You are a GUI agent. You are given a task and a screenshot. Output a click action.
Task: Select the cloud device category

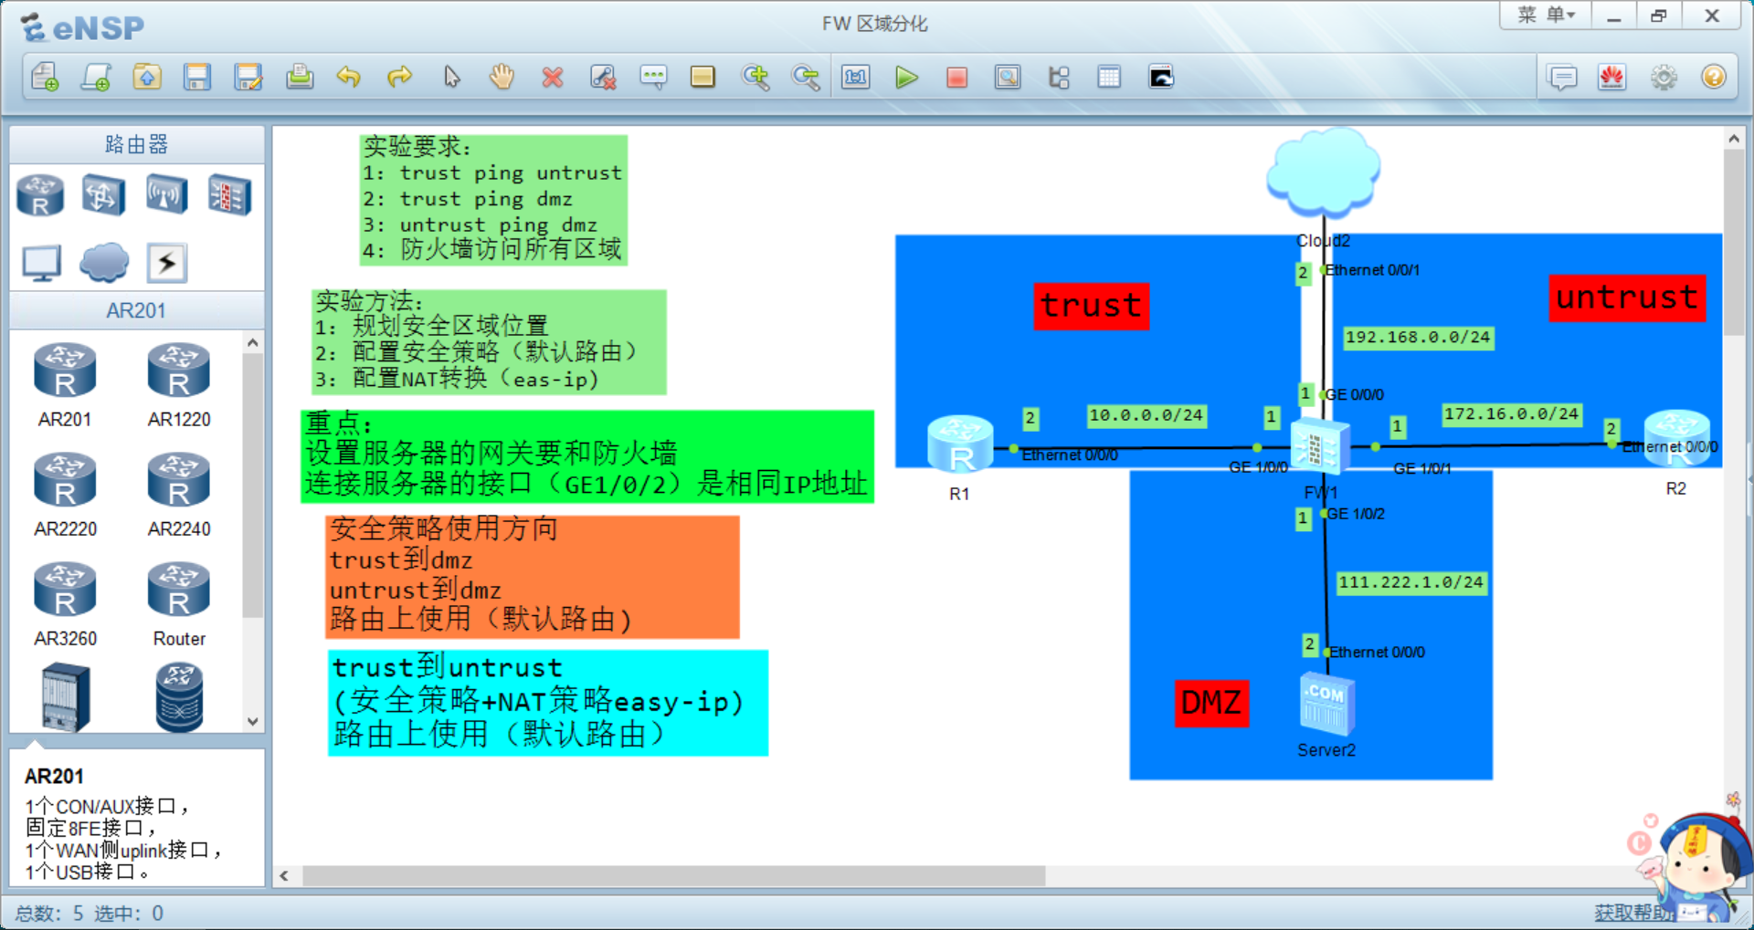(104, 263)
